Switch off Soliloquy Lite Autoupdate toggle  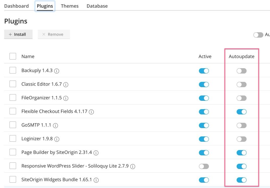241,166
